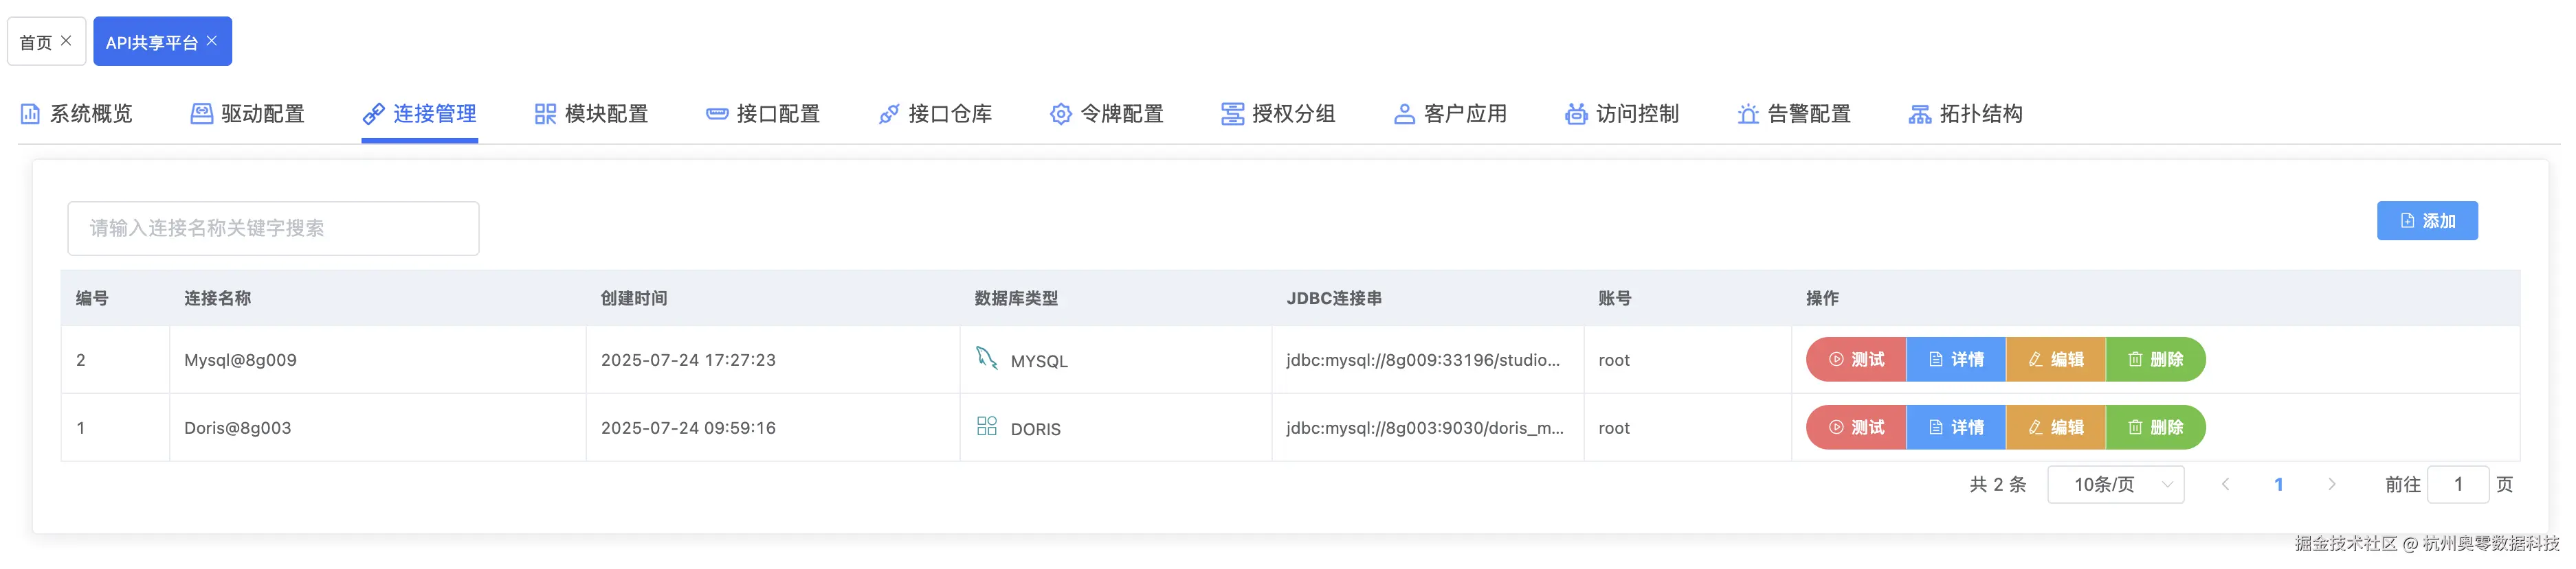This screenshot has width=2576, height=569.
Task: Select the API共享平台 page tab
Action: [x=162, y=41]
